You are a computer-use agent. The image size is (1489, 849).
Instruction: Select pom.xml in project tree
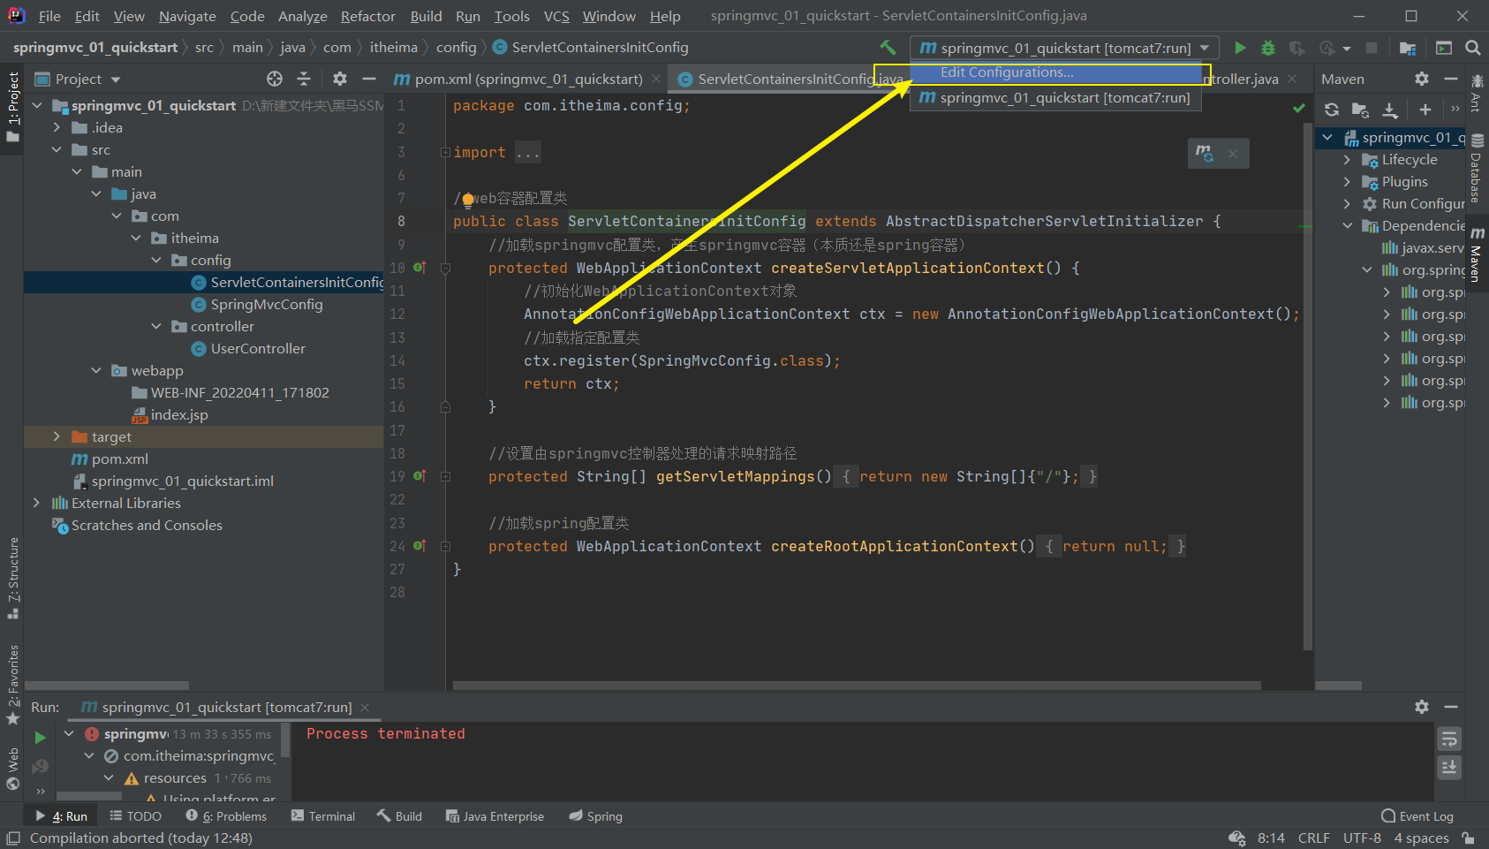(120, 459)
